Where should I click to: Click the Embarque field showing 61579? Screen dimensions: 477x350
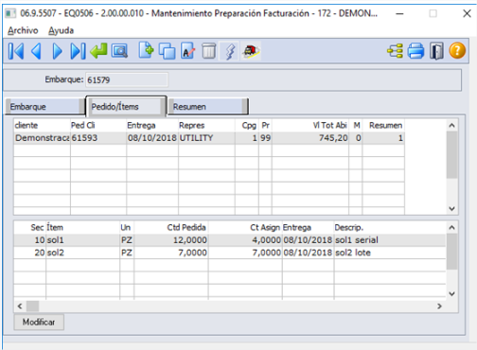click(127, 79)
